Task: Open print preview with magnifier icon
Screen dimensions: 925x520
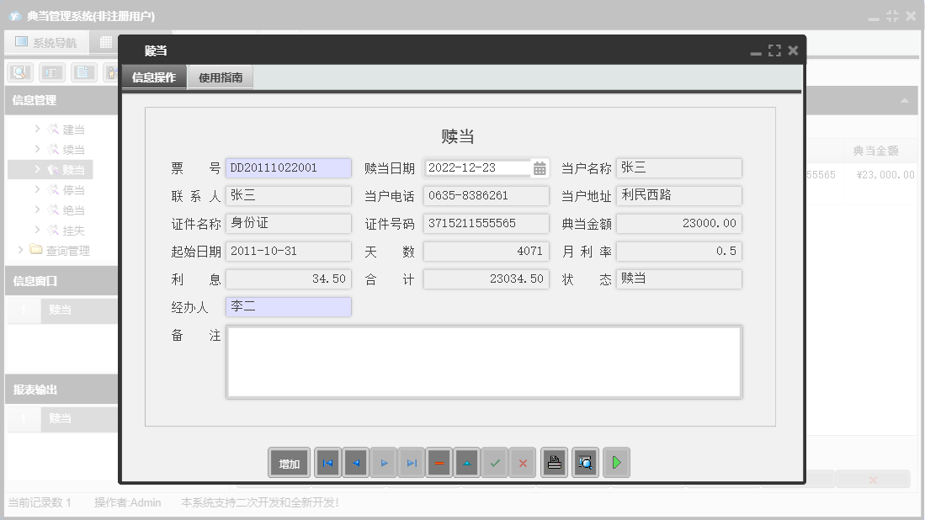Action: 585,463
